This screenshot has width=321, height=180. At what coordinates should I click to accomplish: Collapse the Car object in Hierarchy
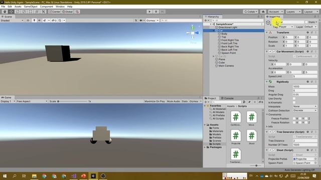[x=214, y=30]
